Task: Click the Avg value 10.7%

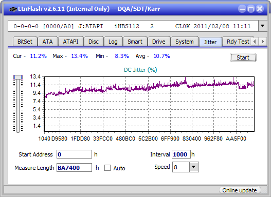Action: point(162,56)
